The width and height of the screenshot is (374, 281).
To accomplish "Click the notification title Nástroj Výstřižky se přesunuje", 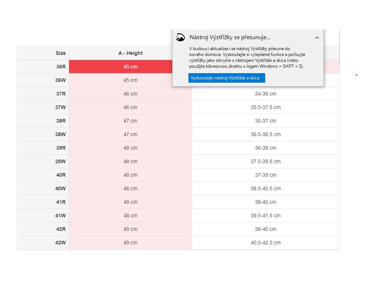I will point(230,37).
